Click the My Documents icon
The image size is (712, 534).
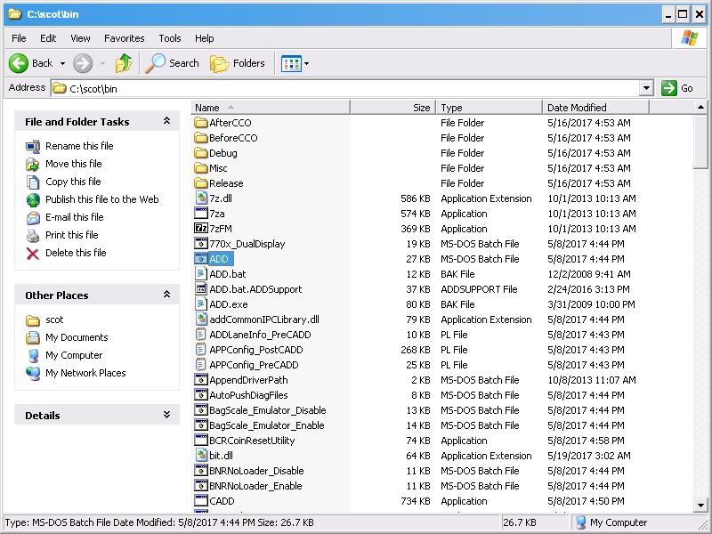coord(33,338)
